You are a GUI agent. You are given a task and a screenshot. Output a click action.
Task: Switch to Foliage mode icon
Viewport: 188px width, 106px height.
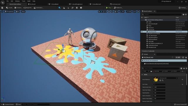(x=68, y=8)
